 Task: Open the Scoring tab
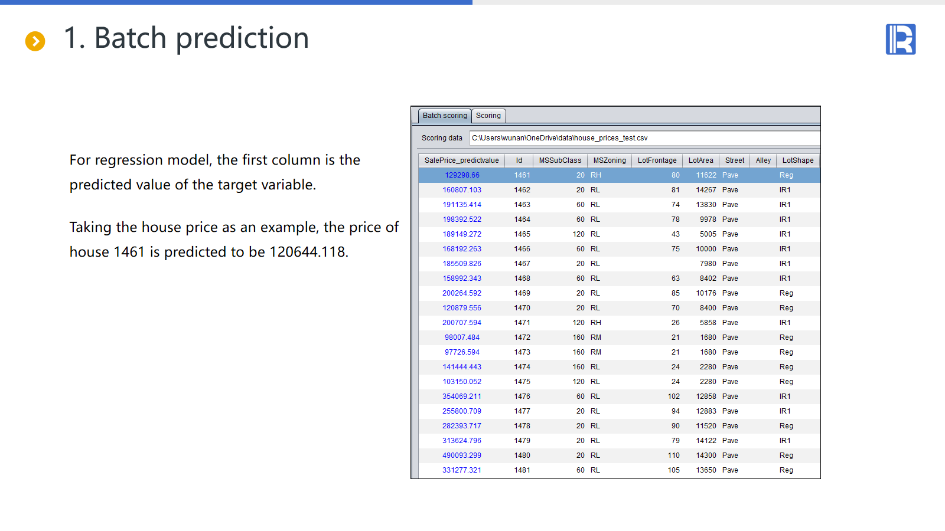[x=488, y=116]
